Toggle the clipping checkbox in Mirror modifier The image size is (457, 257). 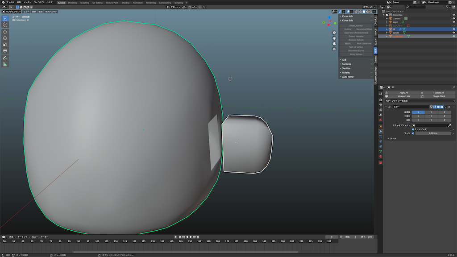[413, 129]
